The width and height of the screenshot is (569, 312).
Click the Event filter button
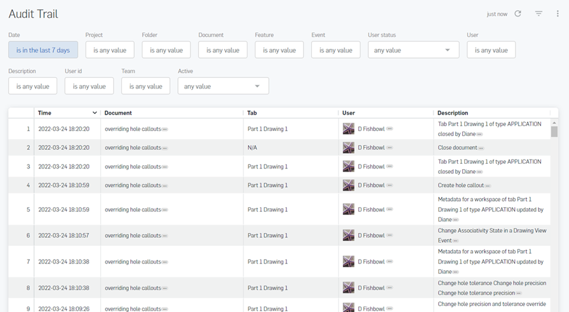coord(336,51)
